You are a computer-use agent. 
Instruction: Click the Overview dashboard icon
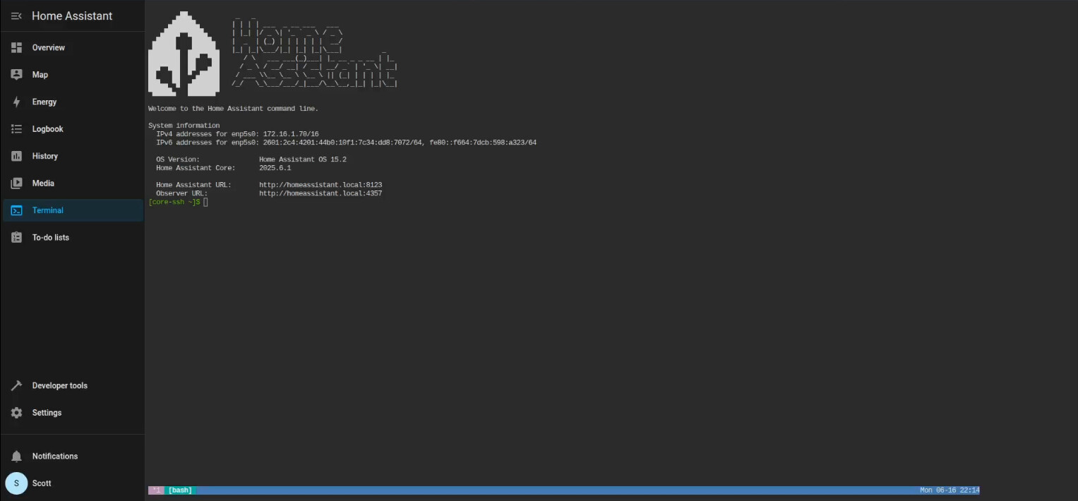point(16,47)
